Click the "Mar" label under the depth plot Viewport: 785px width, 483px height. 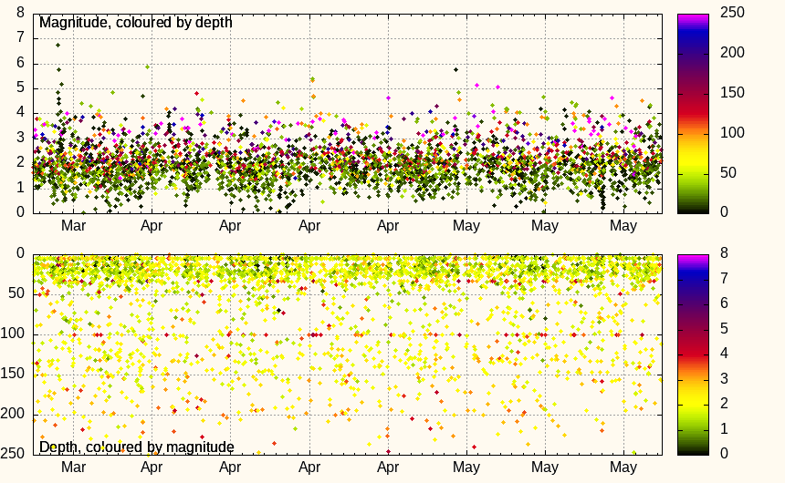[x=74, y=468]
